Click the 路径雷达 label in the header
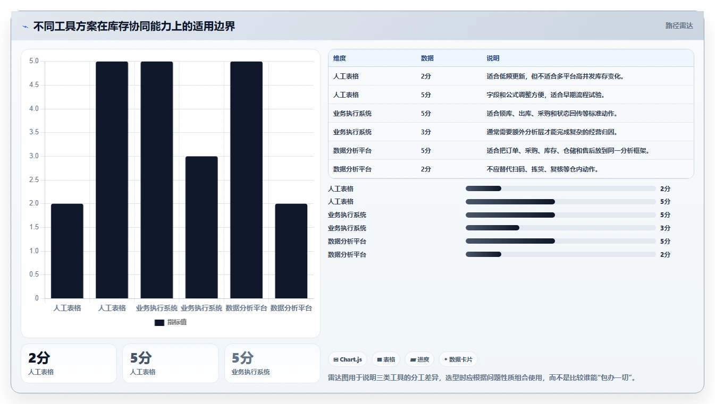The width and height of the screenshot is (715, 404). tap(679, 25)
